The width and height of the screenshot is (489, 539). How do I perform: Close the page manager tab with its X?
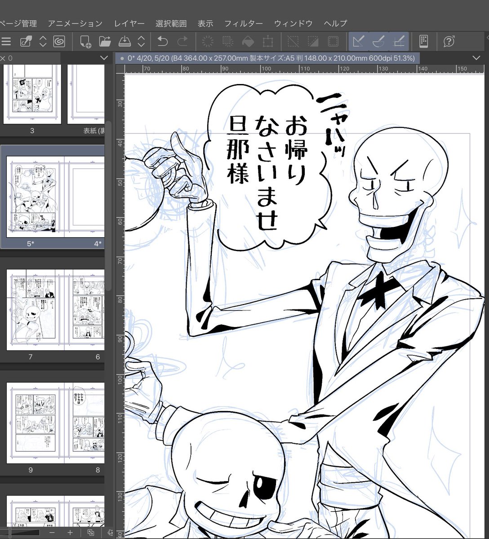[2, 58]
